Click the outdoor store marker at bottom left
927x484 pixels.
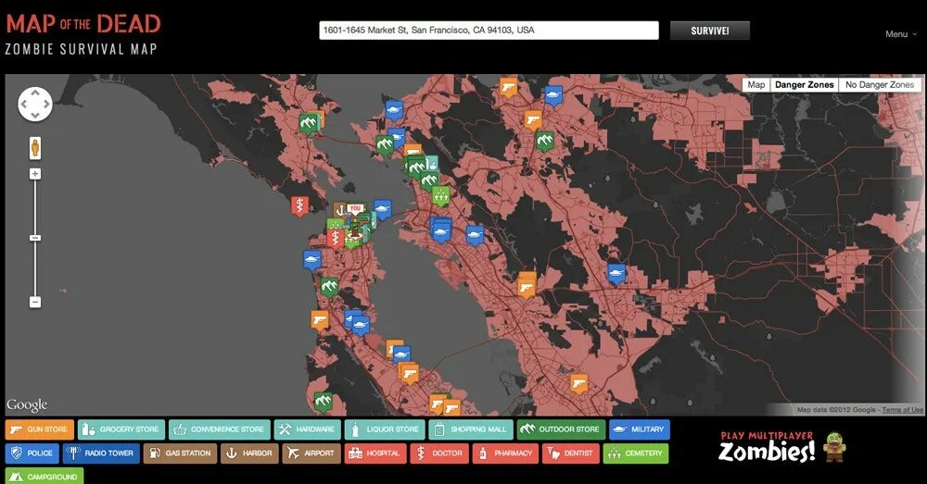pos(323,403)
